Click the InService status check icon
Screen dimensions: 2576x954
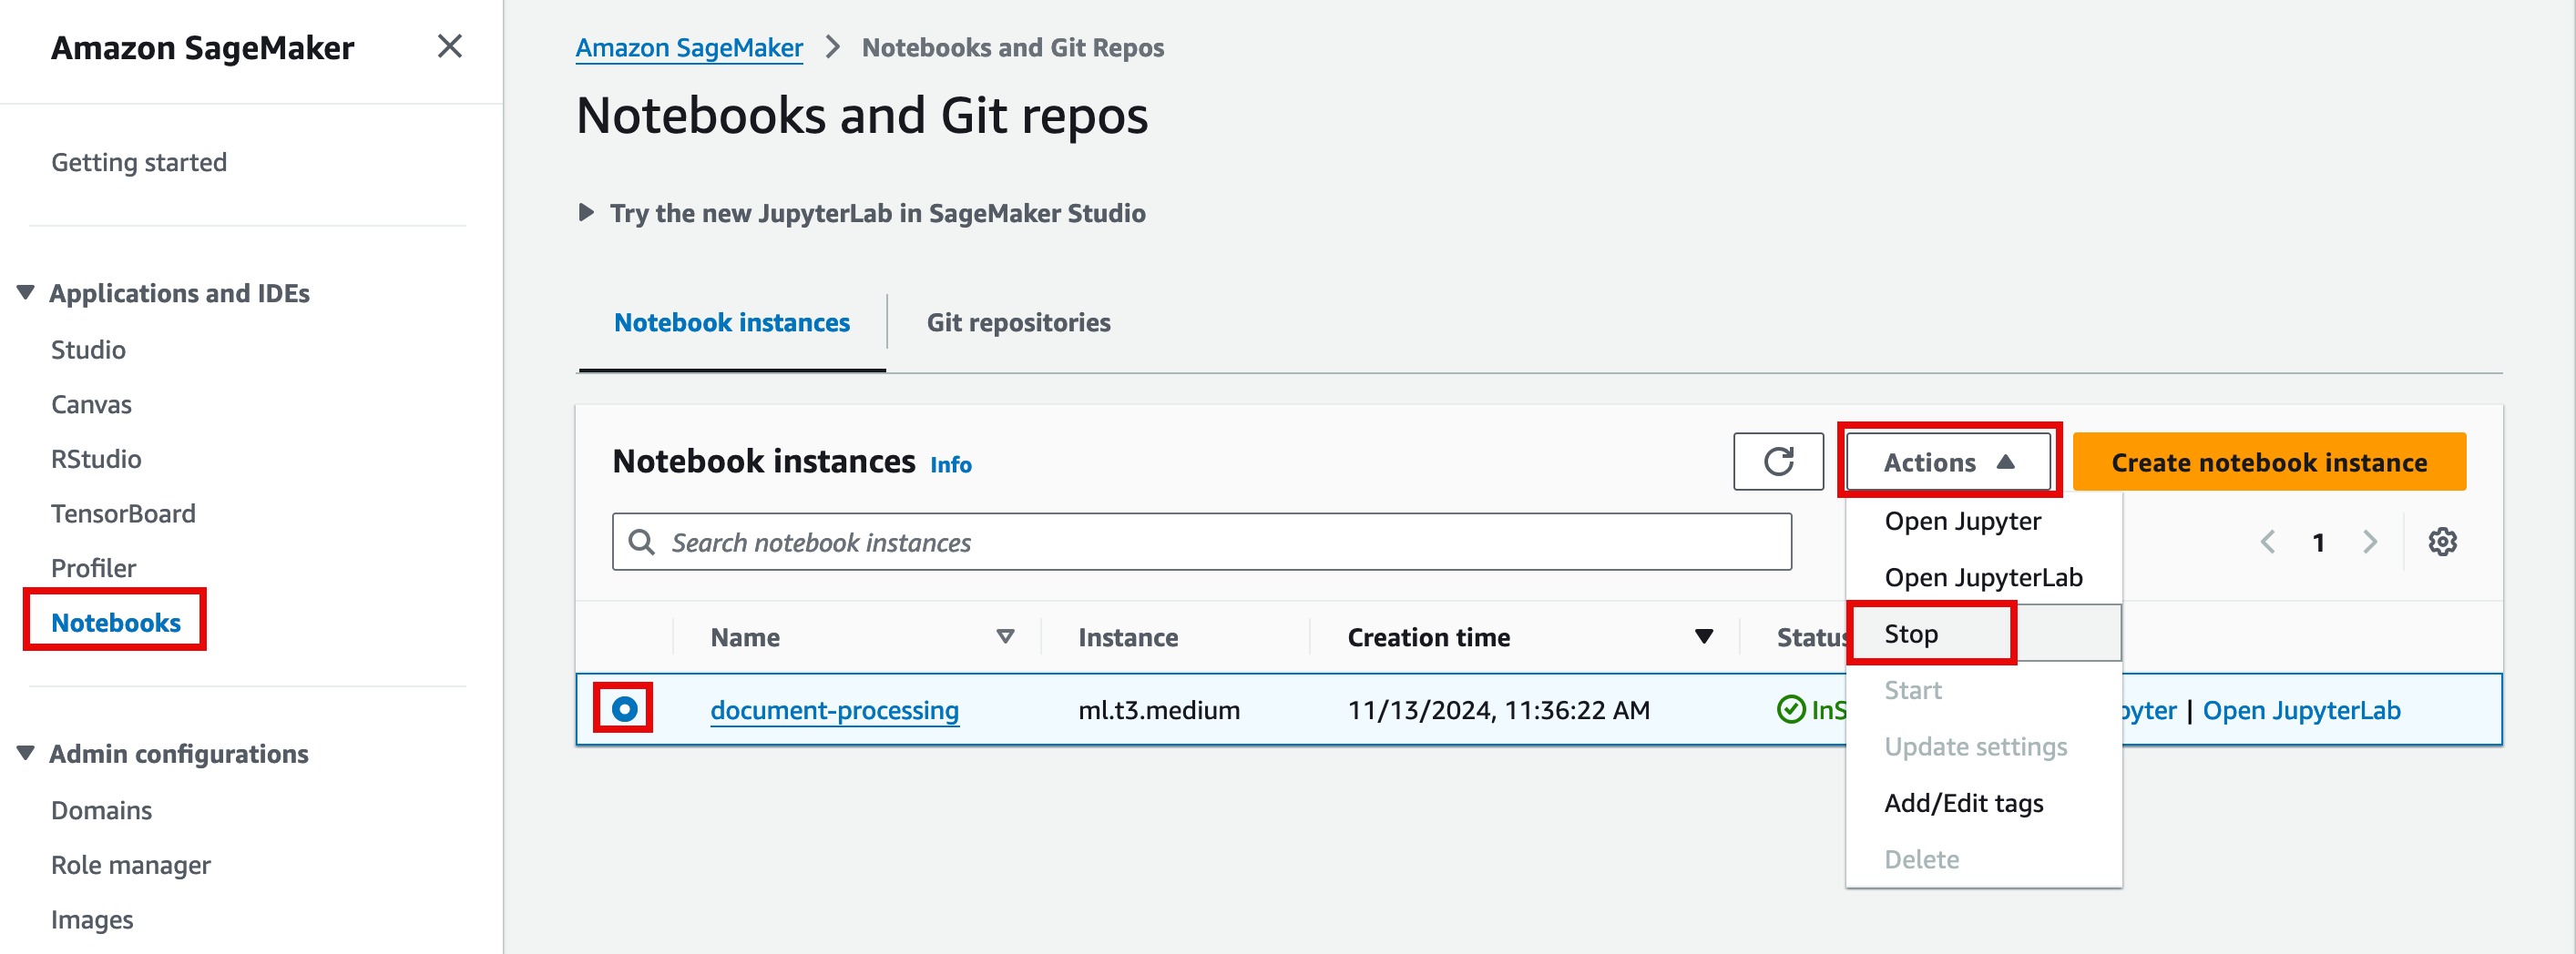(x=1790, y=709)
